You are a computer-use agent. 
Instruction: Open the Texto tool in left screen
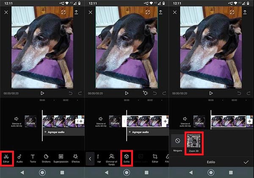33,159
